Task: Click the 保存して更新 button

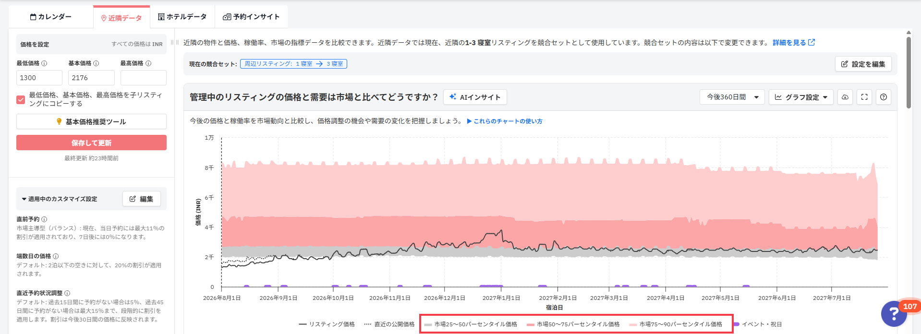Action: (91, 143)
